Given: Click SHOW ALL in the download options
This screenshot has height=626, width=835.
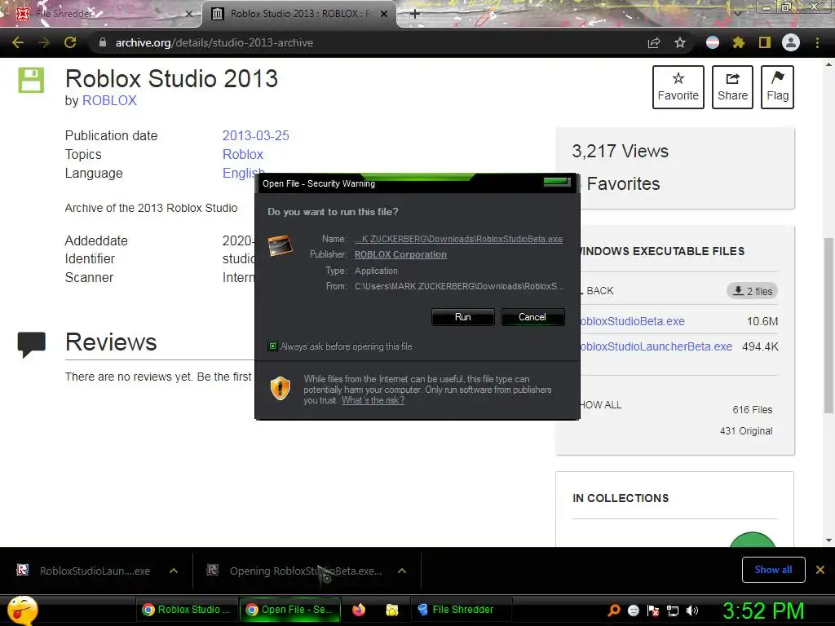Looking at the screenshot, I should point(601,405).
